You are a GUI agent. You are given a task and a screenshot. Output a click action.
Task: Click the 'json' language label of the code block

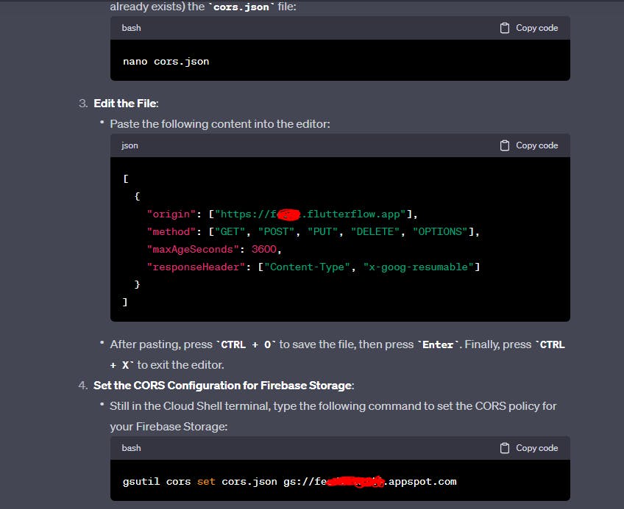pyautogui.click(x=130, y=145)
